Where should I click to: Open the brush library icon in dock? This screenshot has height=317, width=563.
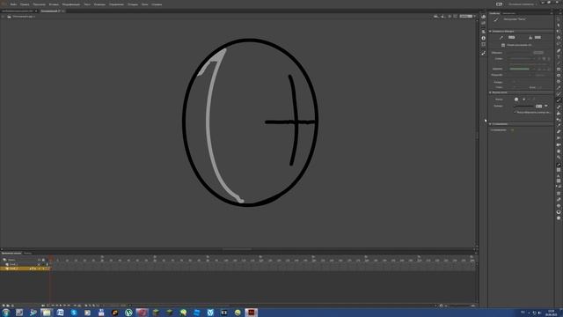coord(483,53)
